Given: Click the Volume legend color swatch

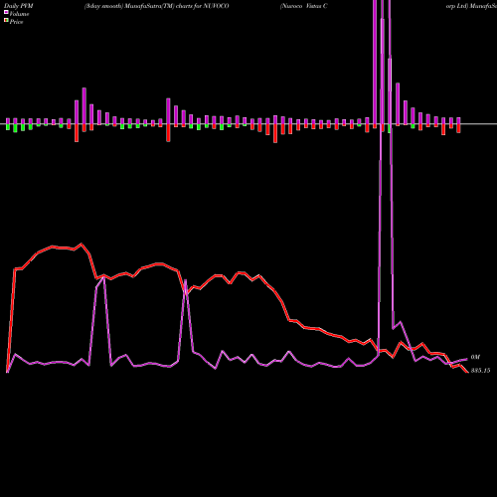Looking at the screenshot, I should click(6, 13).
